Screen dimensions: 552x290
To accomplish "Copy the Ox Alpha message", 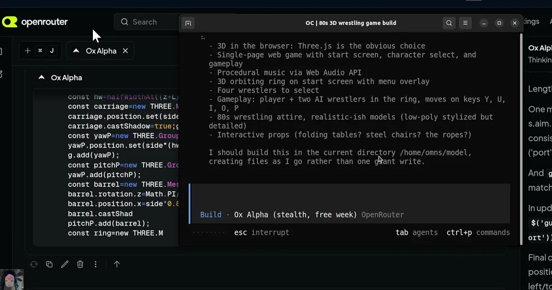I will tap(49, 264).
